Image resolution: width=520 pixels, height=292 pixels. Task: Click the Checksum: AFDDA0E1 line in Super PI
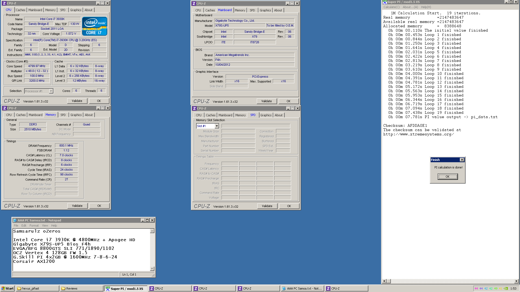point(405,125)
